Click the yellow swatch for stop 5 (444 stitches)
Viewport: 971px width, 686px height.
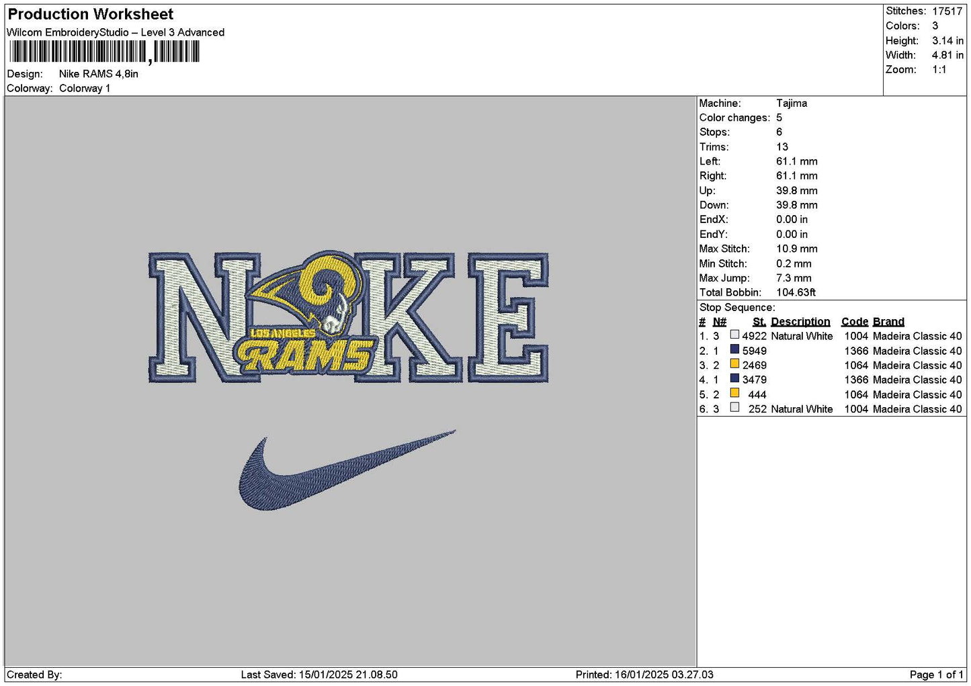[734, 393]
